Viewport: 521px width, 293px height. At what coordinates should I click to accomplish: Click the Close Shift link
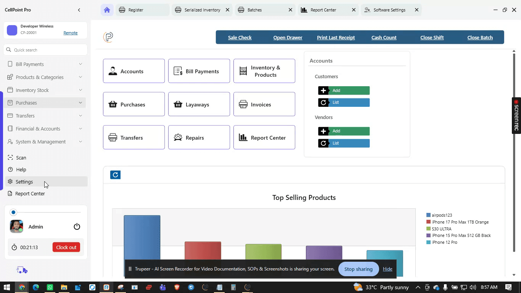tap(432, 37)
